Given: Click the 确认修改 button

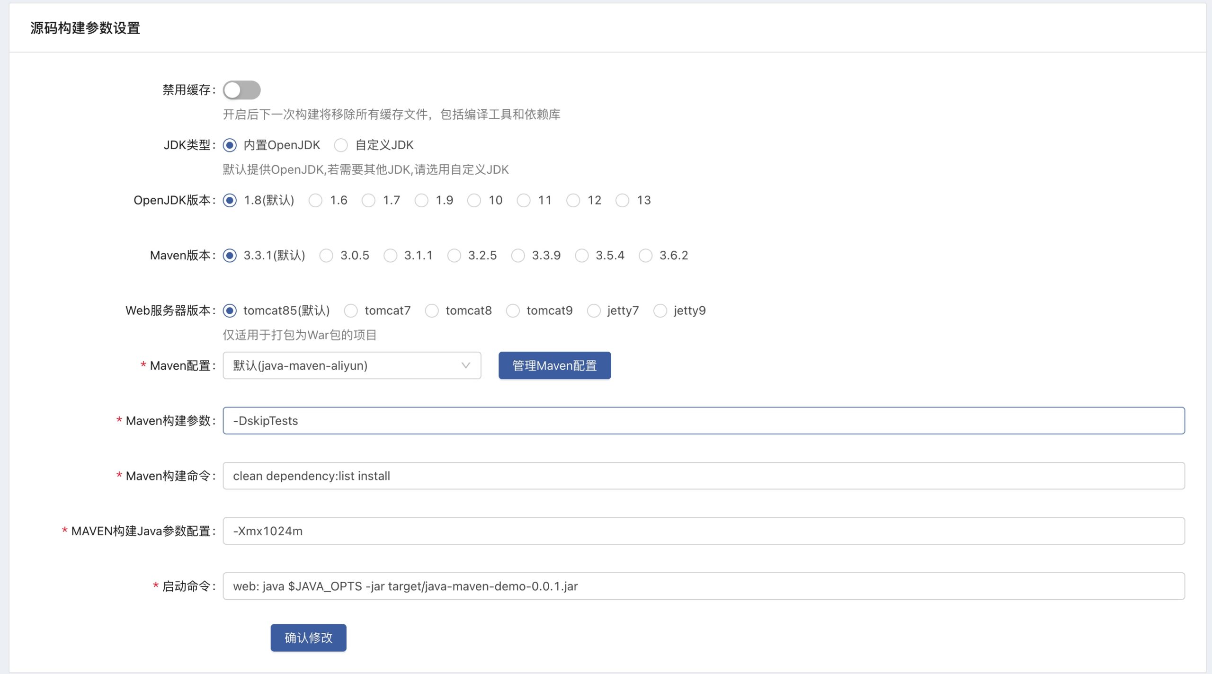Looking at the screenshot, I should click(x=308, y=638).
